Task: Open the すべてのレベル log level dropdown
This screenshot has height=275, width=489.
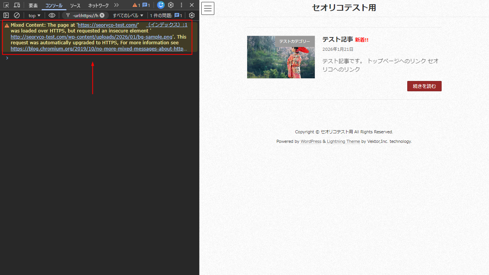Action: (x=128, y=16)
